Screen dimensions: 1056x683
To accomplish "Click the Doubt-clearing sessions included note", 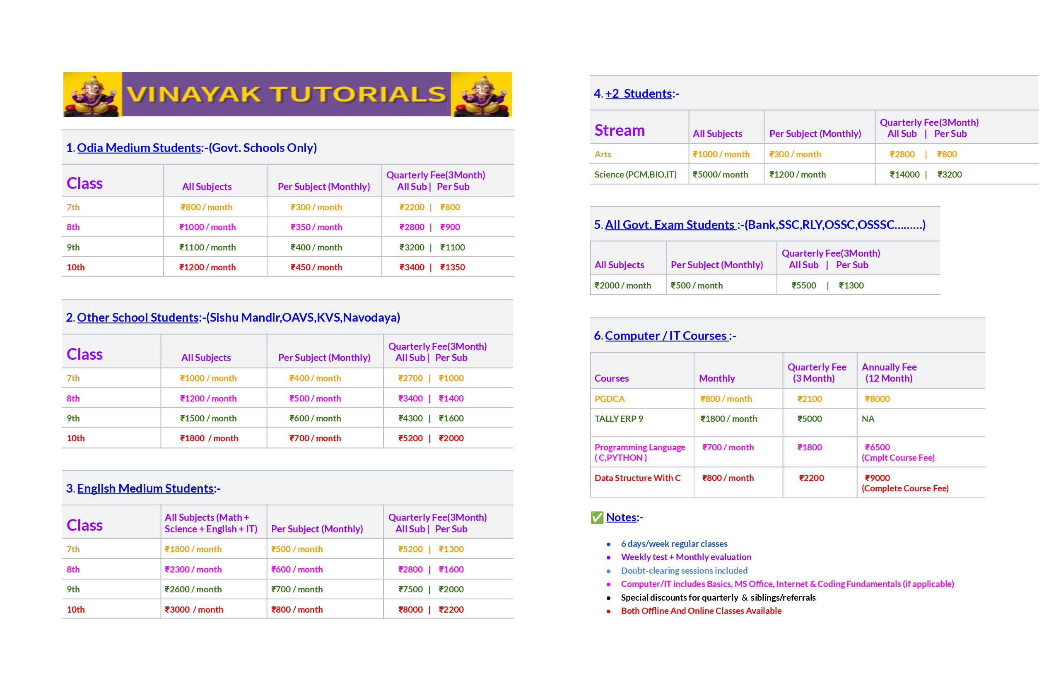I will (x=684, y=571).
